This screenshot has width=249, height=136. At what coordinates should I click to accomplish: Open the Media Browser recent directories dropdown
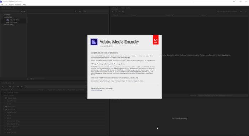click(x=10, y=11)
